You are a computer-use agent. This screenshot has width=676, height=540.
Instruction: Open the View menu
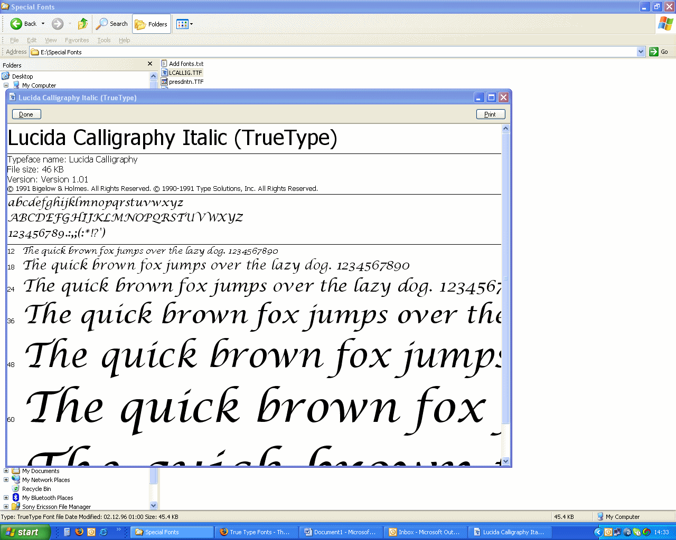click(x=51, y=40)
